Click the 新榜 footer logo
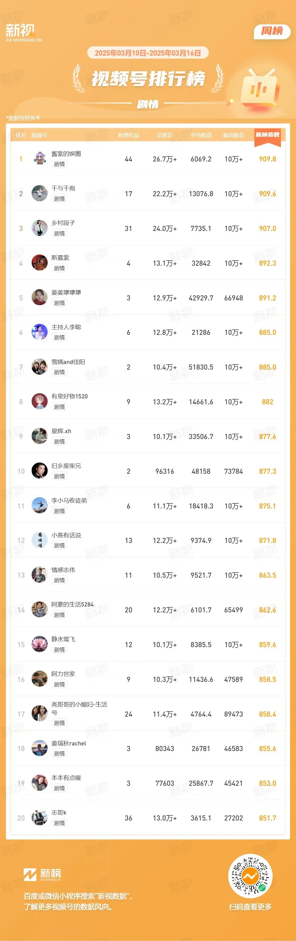The image size is (296, 941). tap(42, 874)
